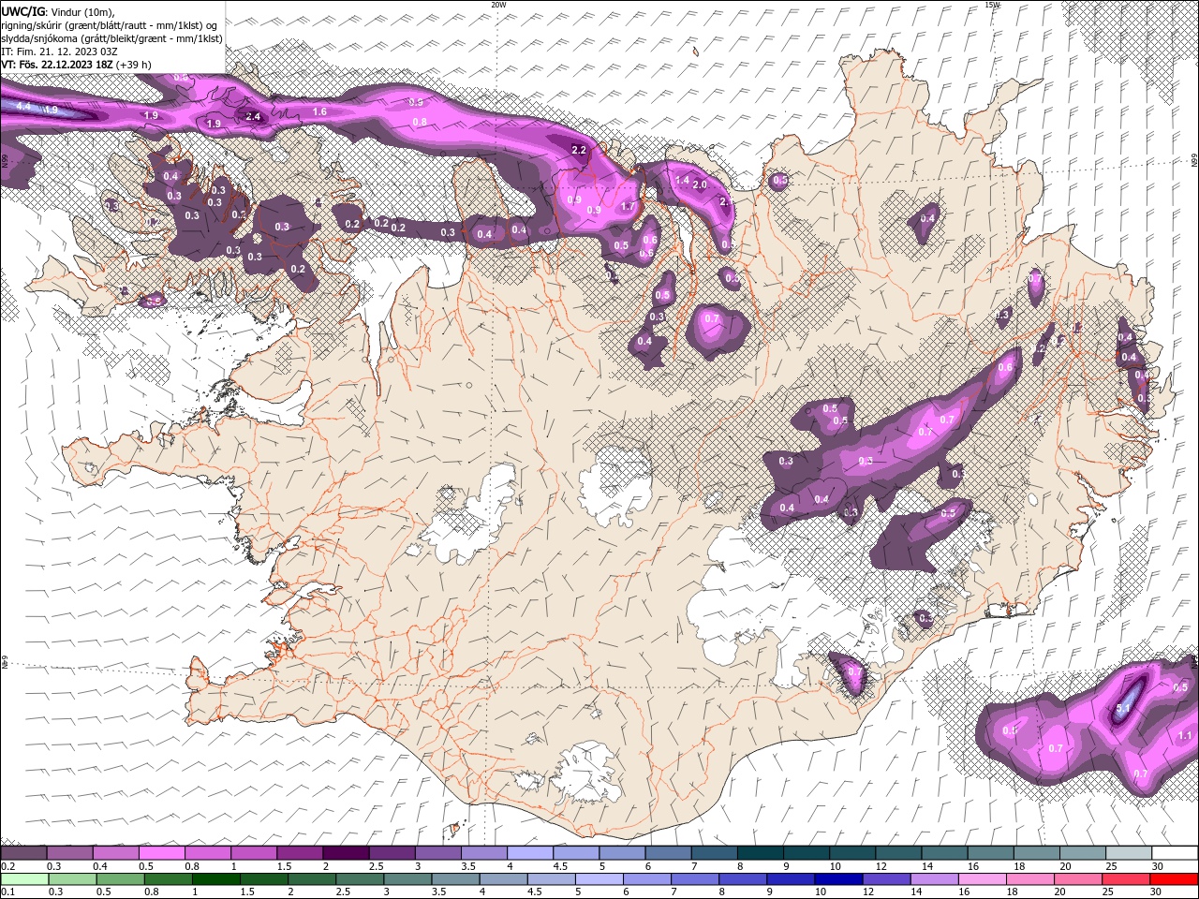Click the '1.1' value near the right edge
This screenshot has height=899, width=1199.
tap(1185, 736)
